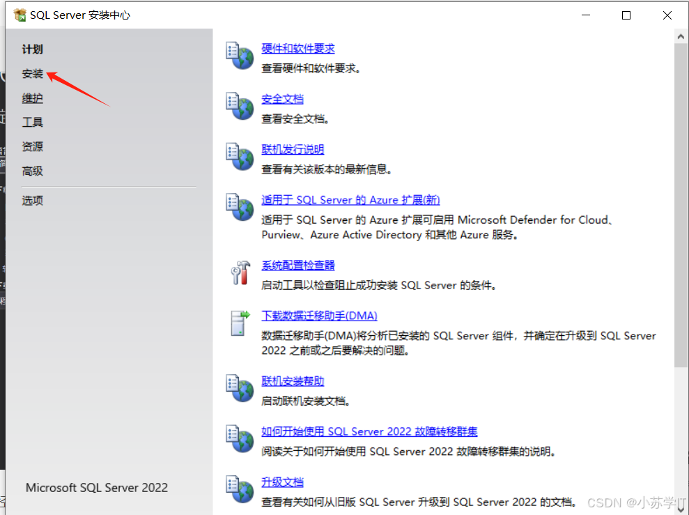Click the 下载数据迁移助手(DMA) link
Viewport: 689px width, 515px height.
click(x=320, y=316)
